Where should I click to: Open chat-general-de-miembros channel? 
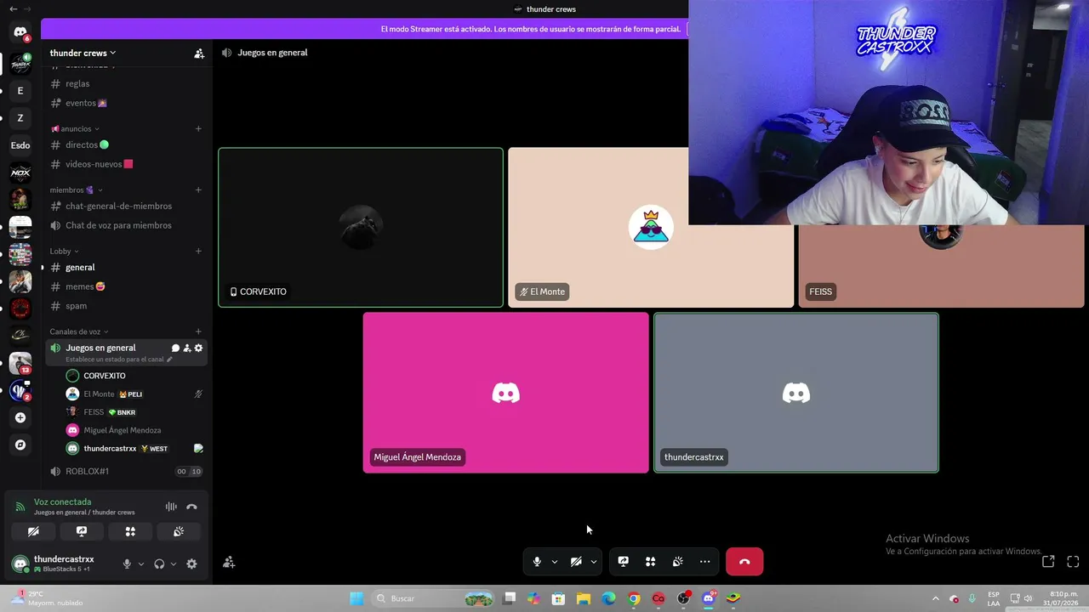[x=126, y=207]
